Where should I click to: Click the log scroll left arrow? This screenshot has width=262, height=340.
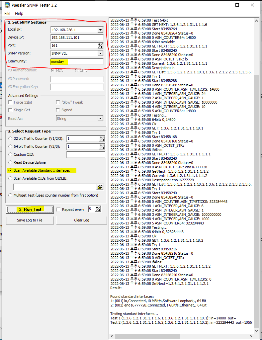(112, 336)
